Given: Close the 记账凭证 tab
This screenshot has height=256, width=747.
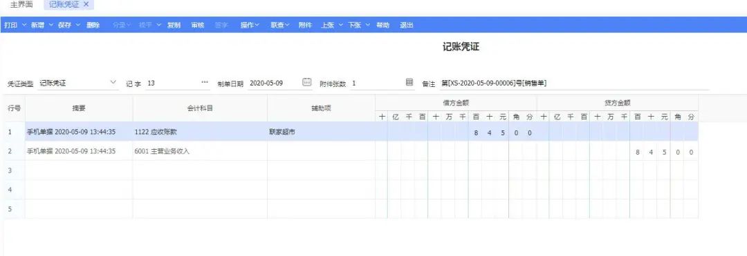Looking at the screenshot, I should point(86,4).
